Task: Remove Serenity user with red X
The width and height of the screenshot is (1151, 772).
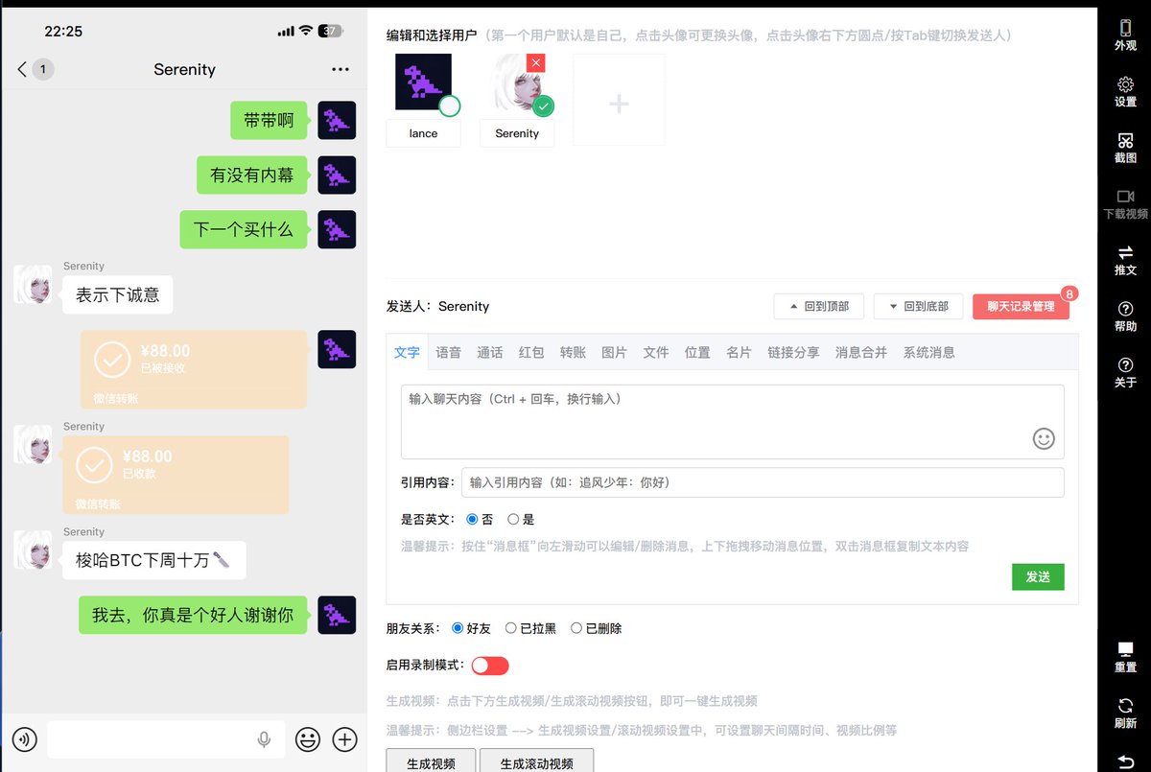Action: 536,62
